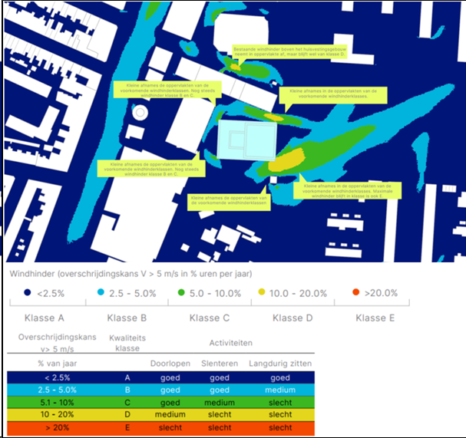466x438 pixels.
Task: Click the '10 - 20%' table cell
Action: click(58, 414)
